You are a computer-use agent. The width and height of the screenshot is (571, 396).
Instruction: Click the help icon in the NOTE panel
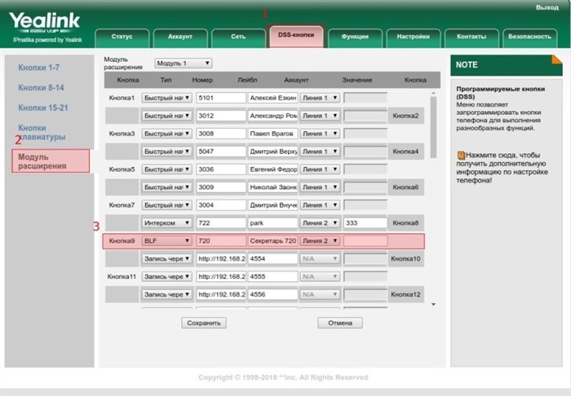(x=461, y=156)
